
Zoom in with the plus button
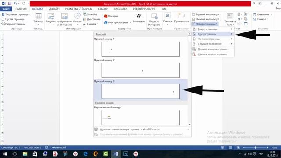click(267, 147)
